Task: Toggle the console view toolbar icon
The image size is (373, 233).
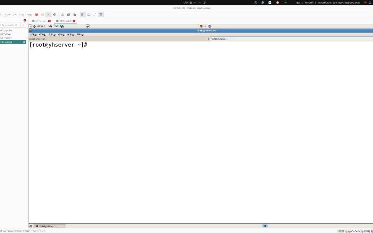Action: 101,15
